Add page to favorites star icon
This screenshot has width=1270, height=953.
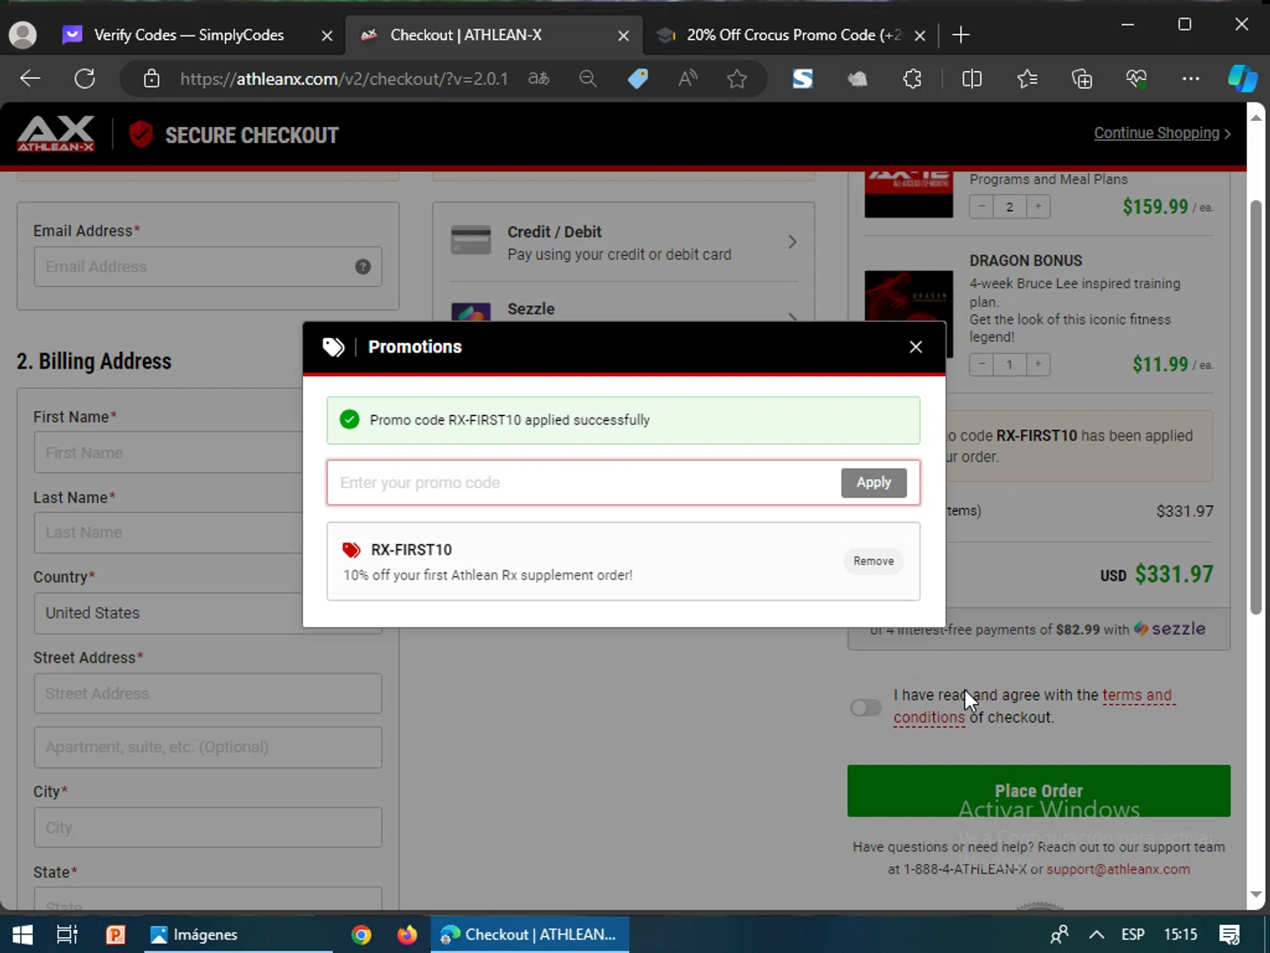tap(737, 79)
